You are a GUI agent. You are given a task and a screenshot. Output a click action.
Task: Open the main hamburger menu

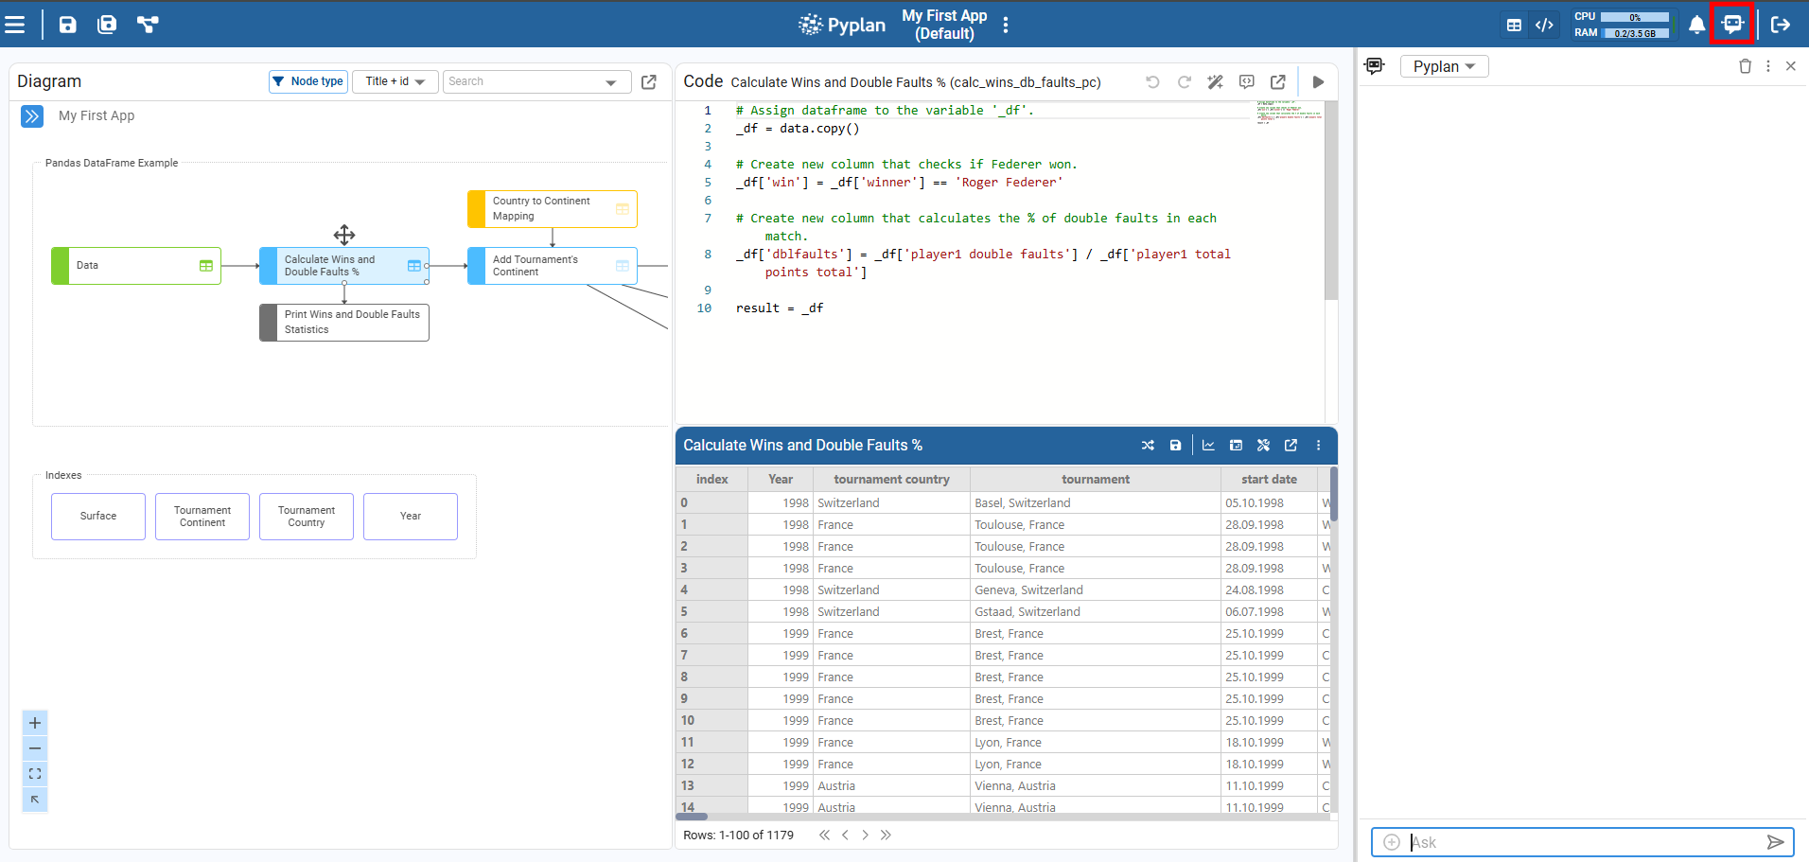click(15, 25)
